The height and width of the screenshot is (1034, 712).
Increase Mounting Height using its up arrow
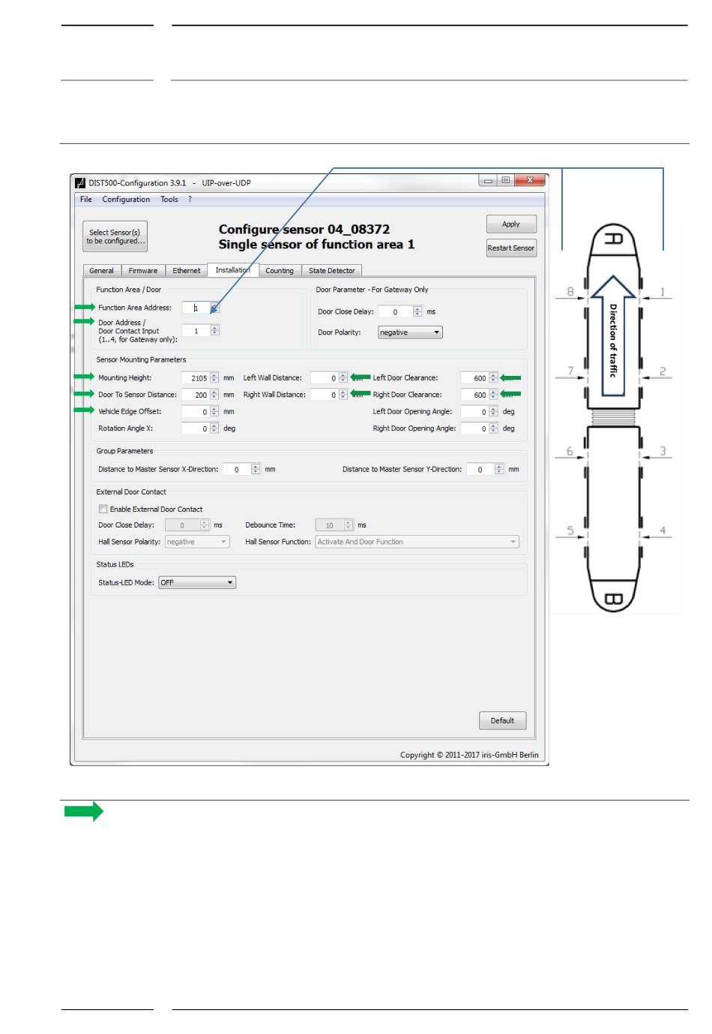[x=214, y=375]
